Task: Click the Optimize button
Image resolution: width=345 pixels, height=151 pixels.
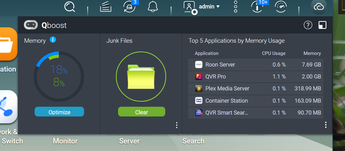Action: coord(59,112)
